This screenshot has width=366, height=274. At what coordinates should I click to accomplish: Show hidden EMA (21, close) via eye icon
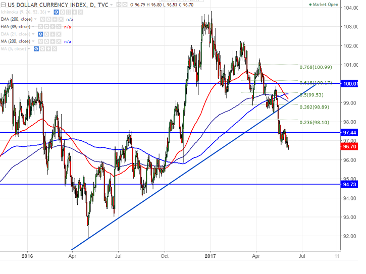40,34
